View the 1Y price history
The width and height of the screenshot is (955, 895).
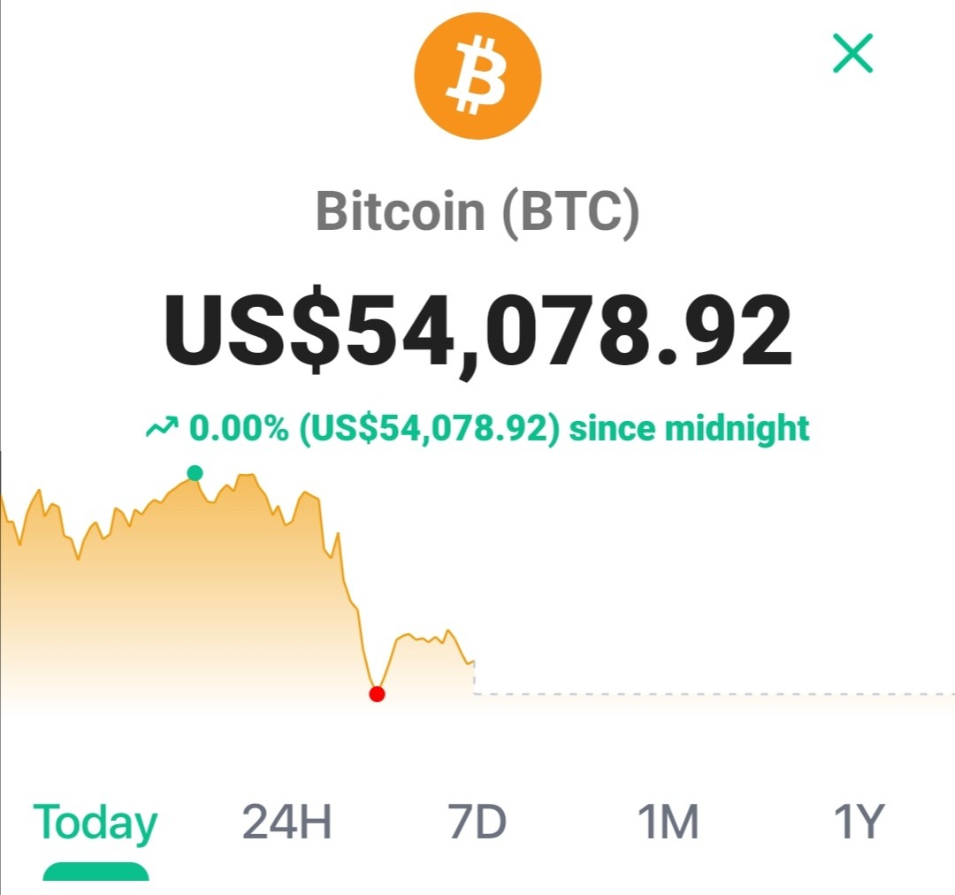coord(858,822)
